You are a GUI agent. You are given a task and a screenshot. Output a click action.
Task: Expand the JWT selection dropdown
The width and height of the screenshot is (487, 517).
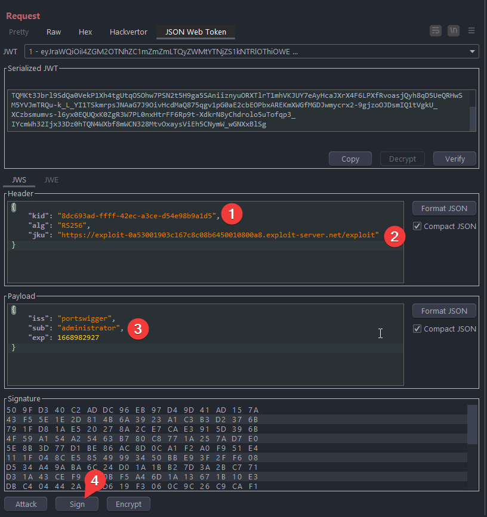(x=473, y=51)
